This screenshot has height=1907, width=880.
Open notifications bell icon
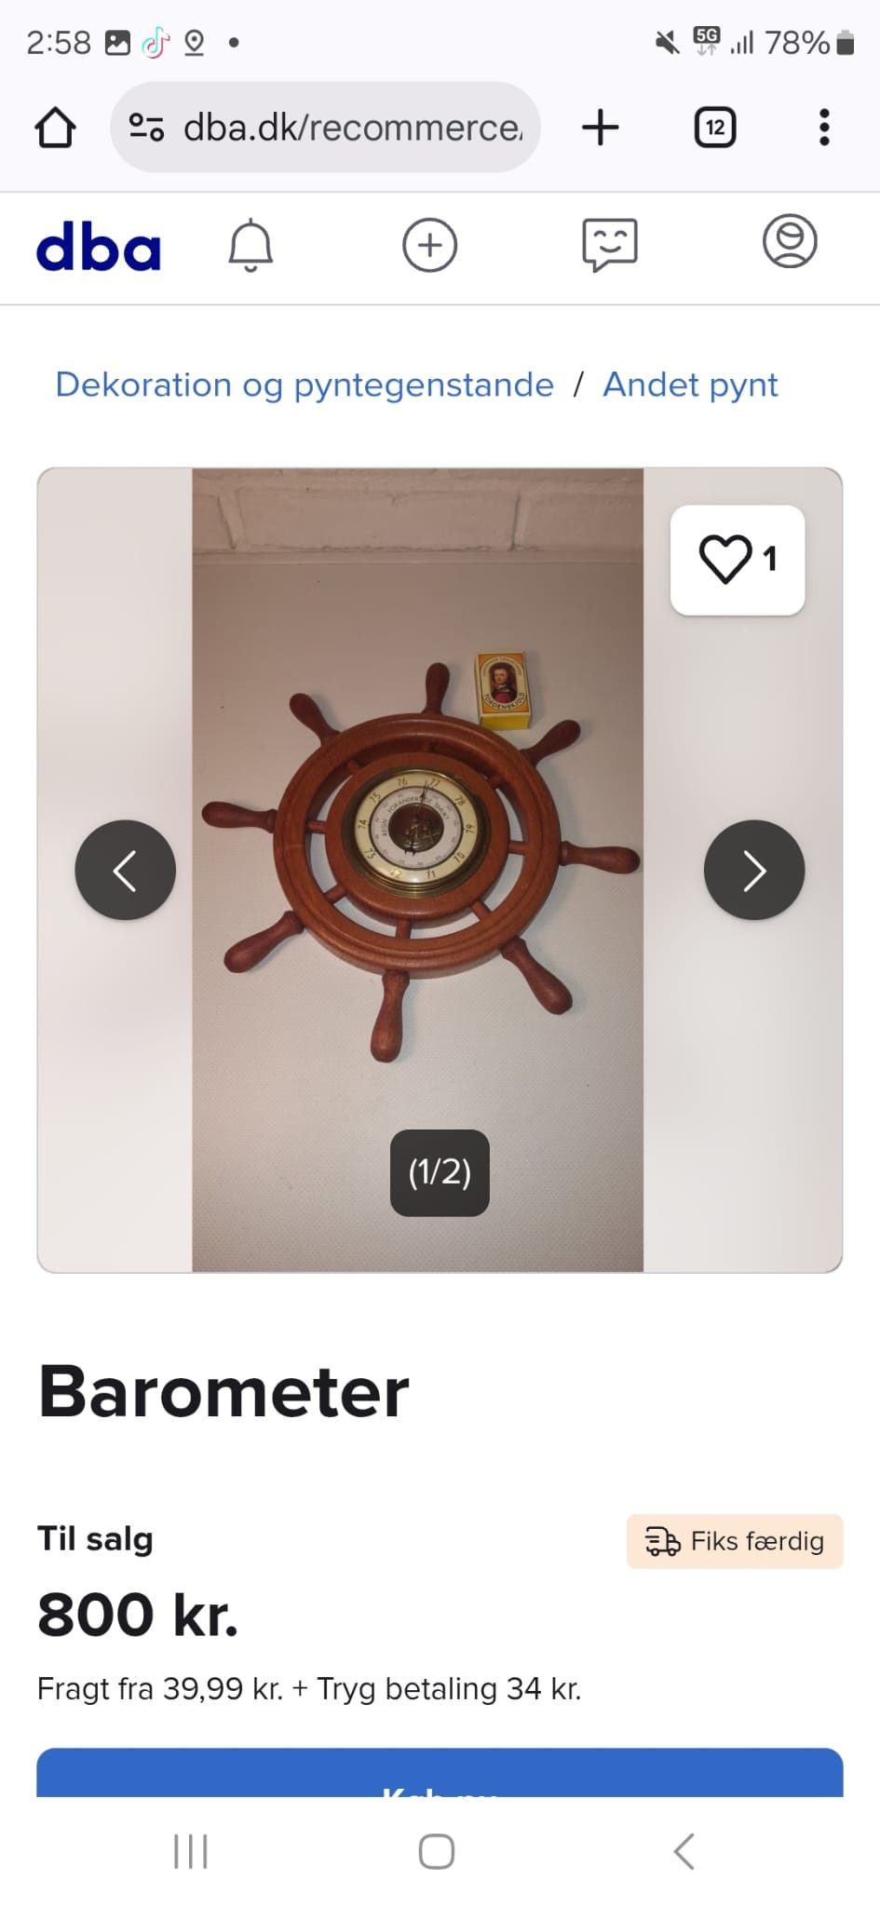[250, 246]
